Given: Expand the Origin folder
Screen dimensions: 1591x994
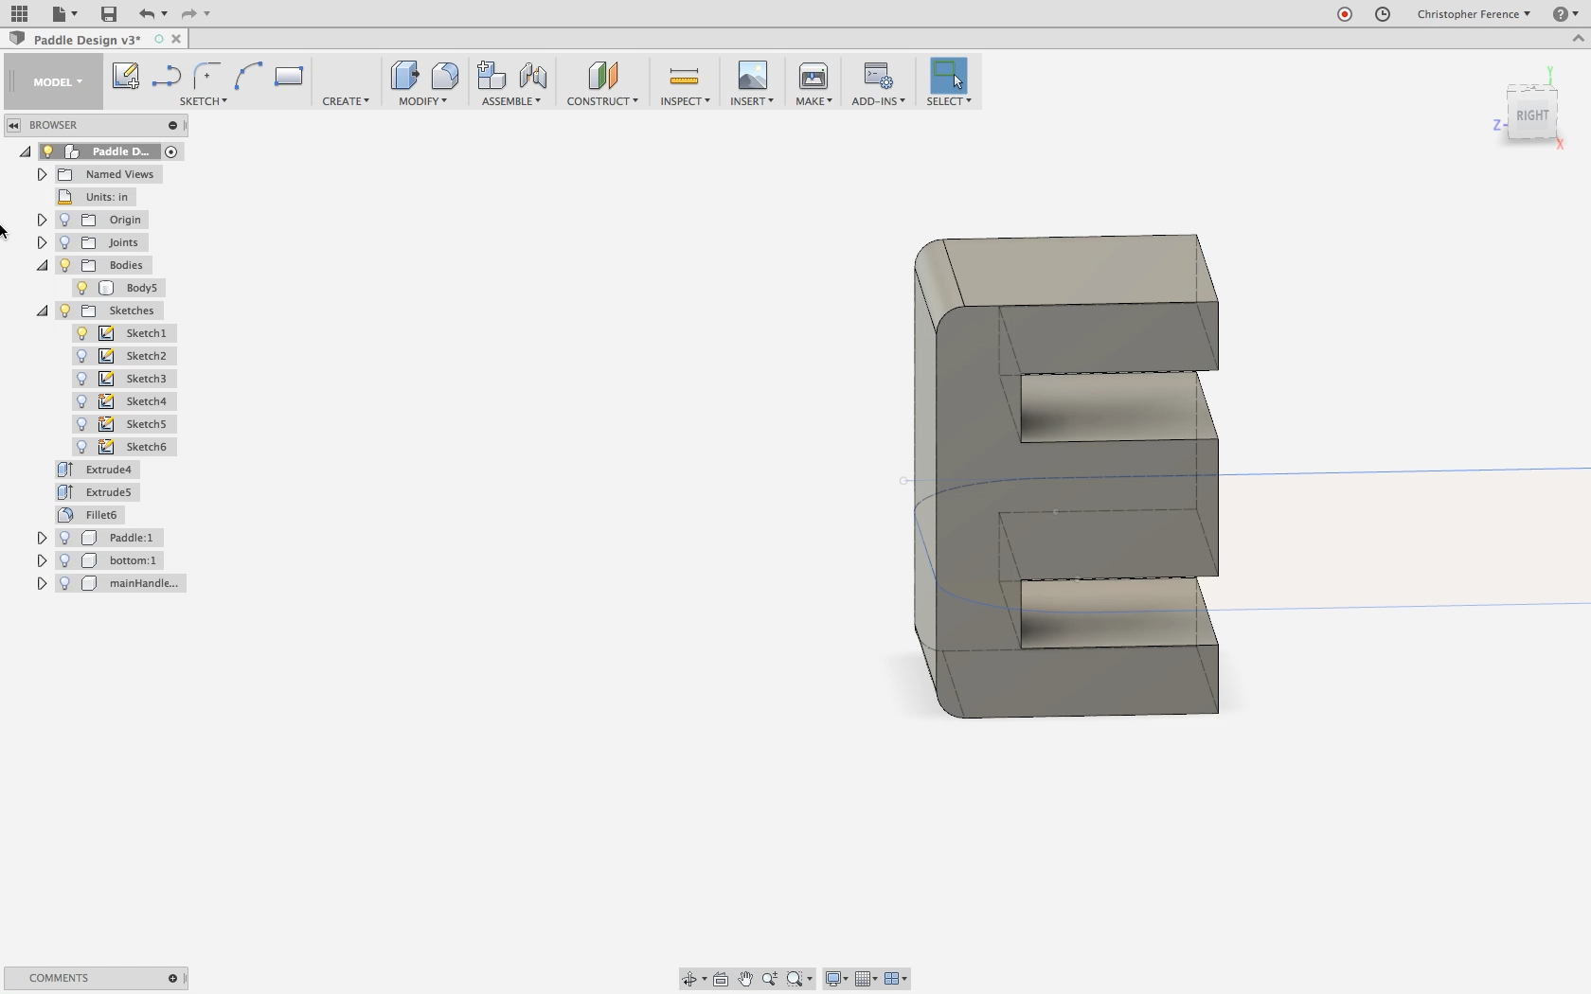Looking at the screenshot, I should (x=41, y=219).
